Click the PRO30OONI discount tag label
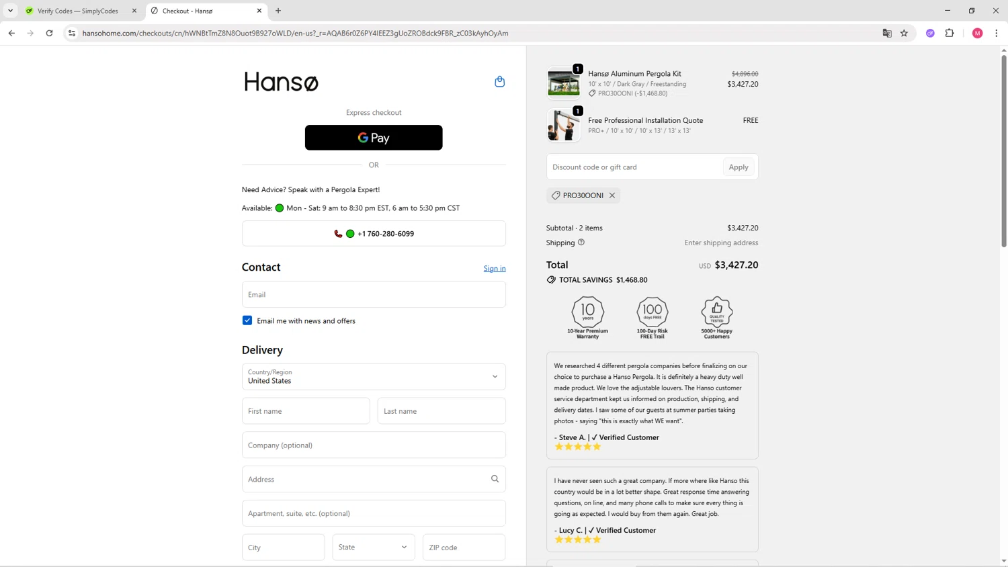The width and height of the screenshot is (1008, 567). (583, 195)
